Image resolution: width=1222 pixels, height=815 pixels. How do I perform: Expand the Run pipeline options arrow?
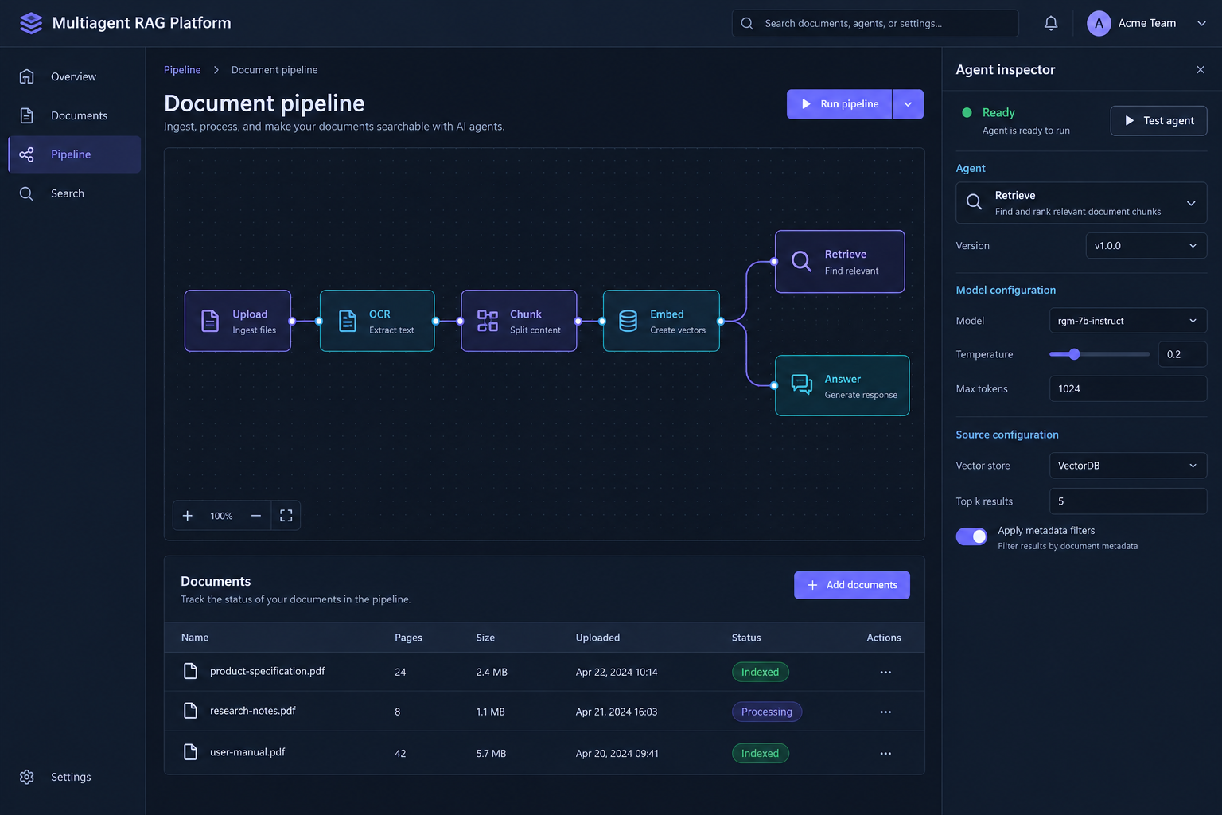point(908,104)
